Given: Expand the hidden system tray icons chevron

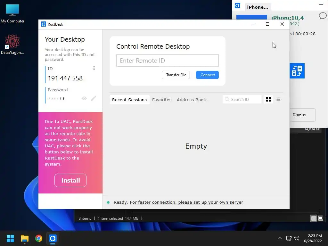Looking at the screenshot, I should pyautogui.click(x=280, y=238).
